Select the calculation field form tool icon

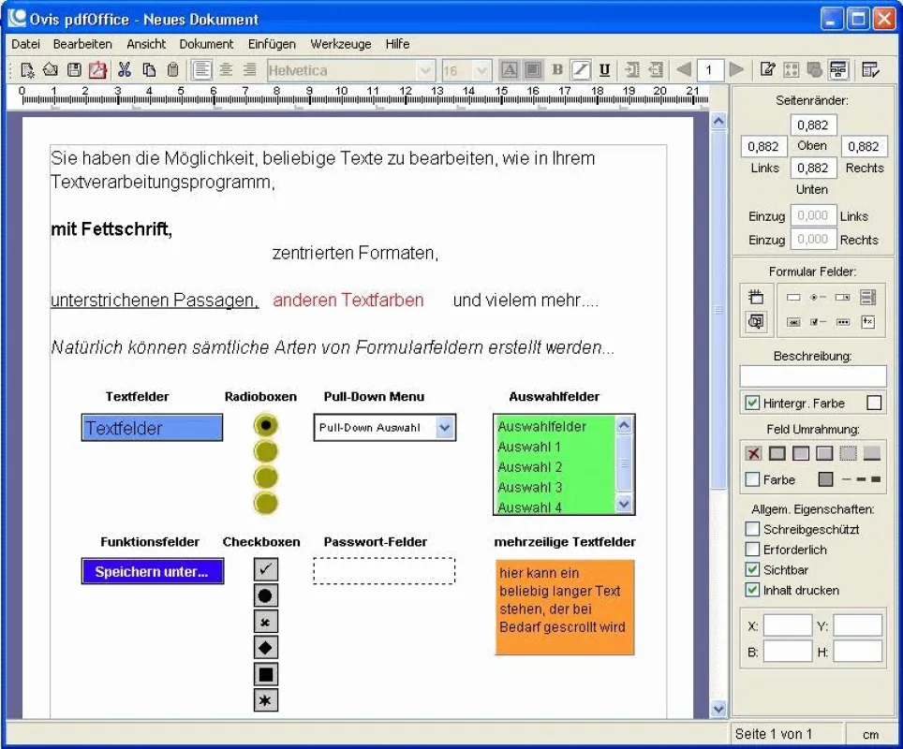point(867,322)
